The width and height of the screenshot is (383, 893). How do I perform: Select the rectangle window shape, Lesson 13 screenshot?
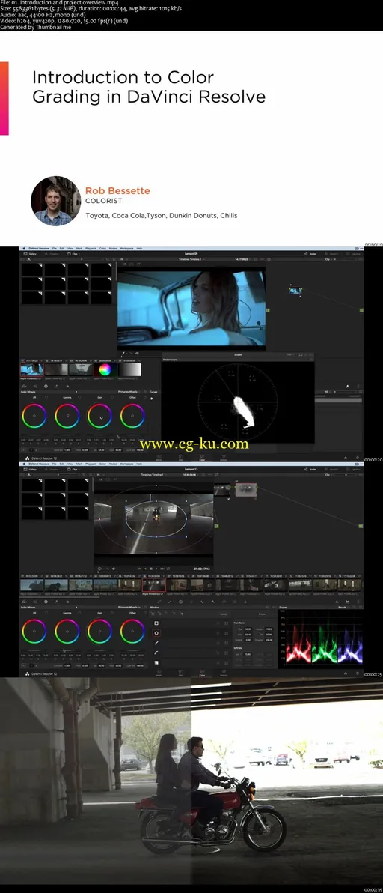156,623
